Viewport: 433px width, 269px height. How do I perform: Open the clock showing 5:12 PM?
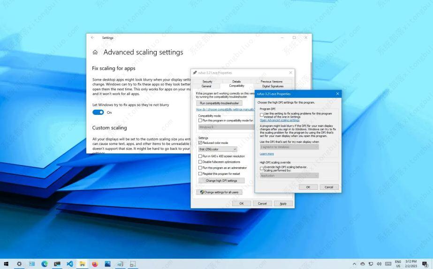411,264
